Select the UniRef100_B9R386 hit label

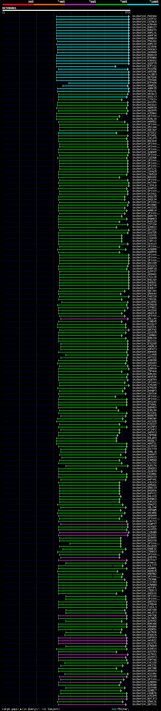[x=144, y=624]
